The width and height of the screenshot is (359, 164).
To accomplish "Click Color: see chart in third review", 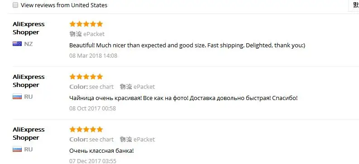I will (x=91, y=139).
